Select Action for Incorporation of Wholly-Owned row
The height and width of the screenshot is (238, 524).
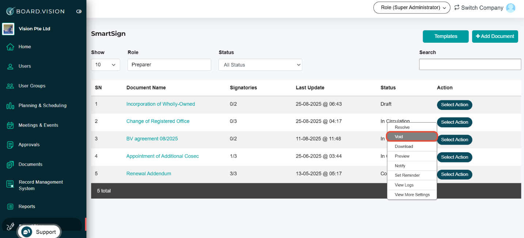pyautogui.click(x=455, y=105)
